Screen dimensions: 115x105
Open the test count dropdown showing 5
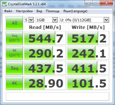(29, 20)
